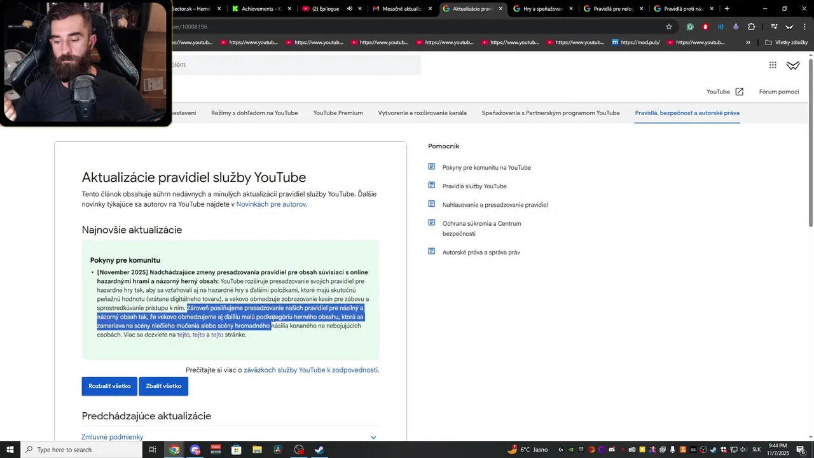The image size is (814, 458).
Task: Open the Windows Start menu
Action: pos(10,450)
